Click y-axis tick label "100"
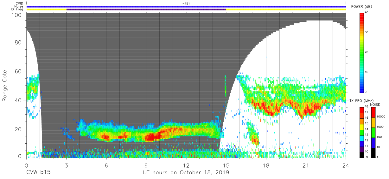 tap(16, 15)
